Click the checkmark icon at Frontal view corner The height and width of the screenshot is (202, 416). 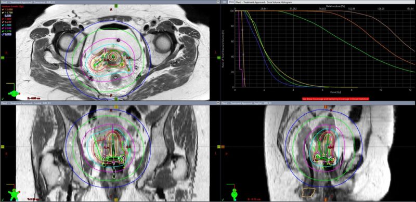click(3, 200)
